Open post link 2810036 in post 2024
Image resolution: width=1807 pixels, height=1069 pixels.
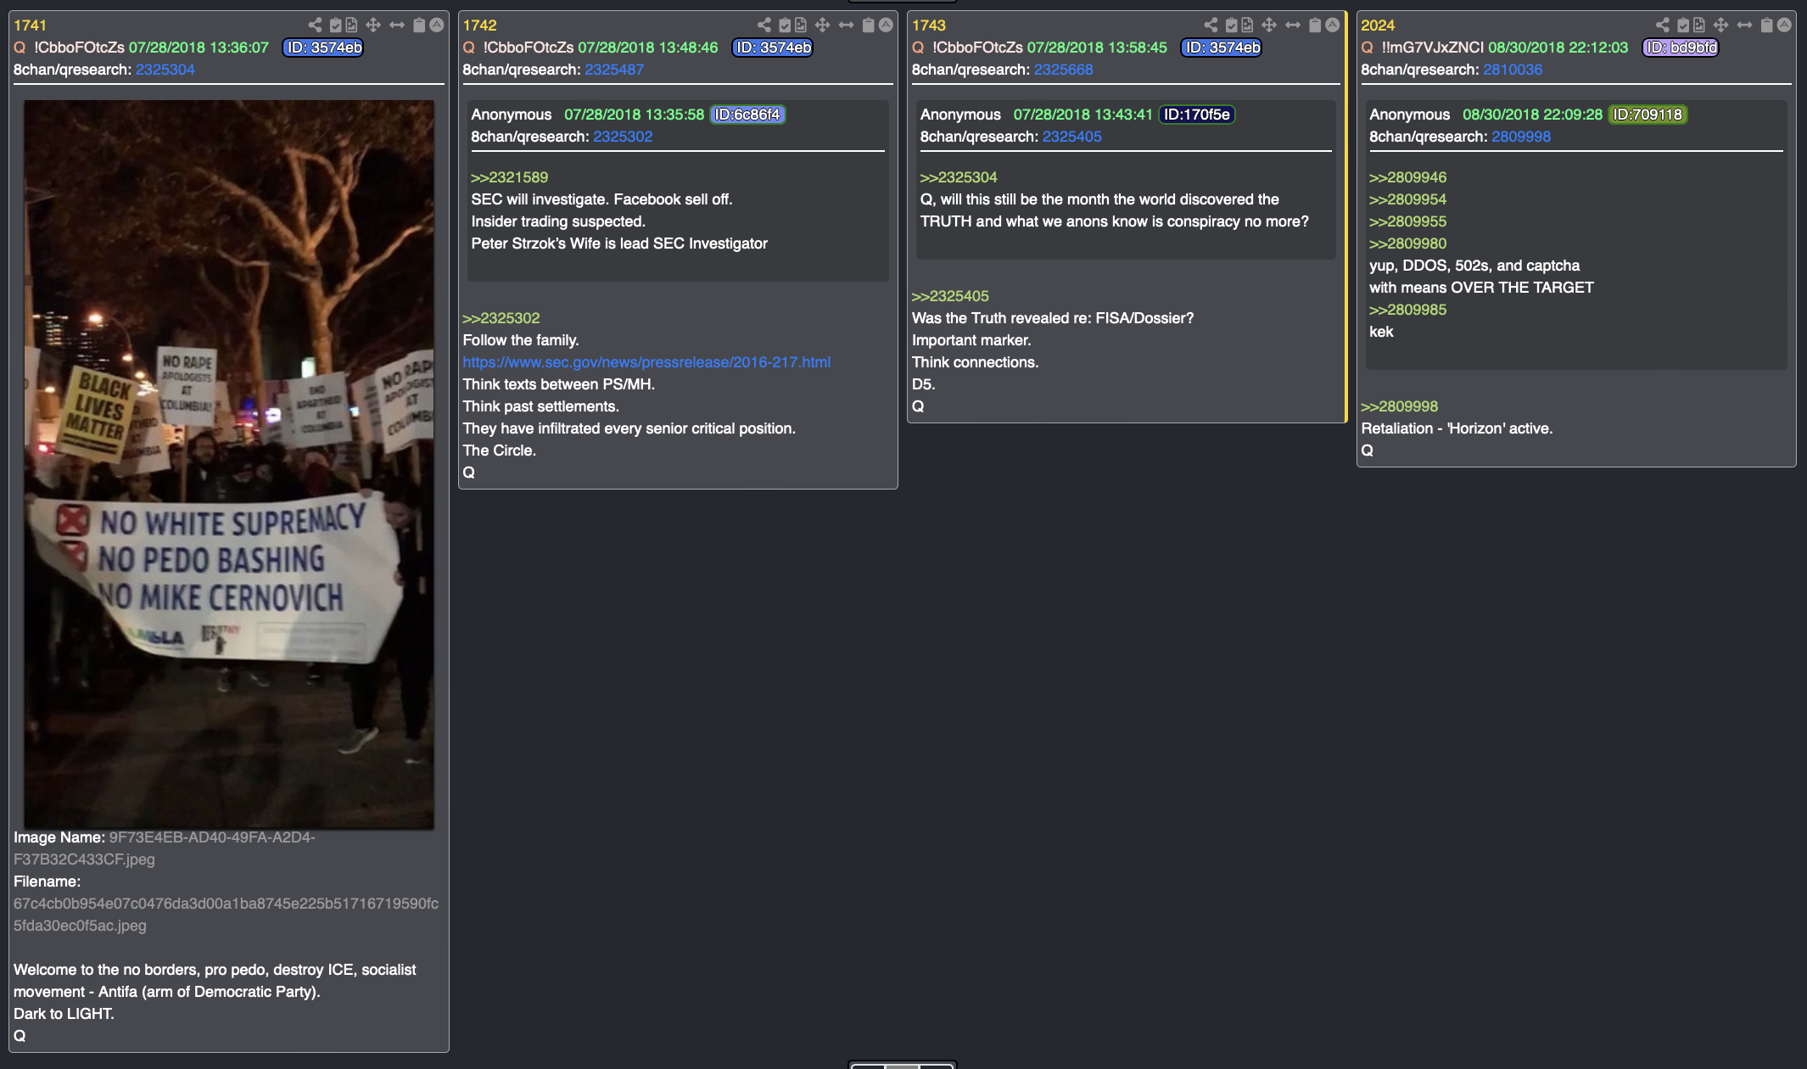[1513, 70]
